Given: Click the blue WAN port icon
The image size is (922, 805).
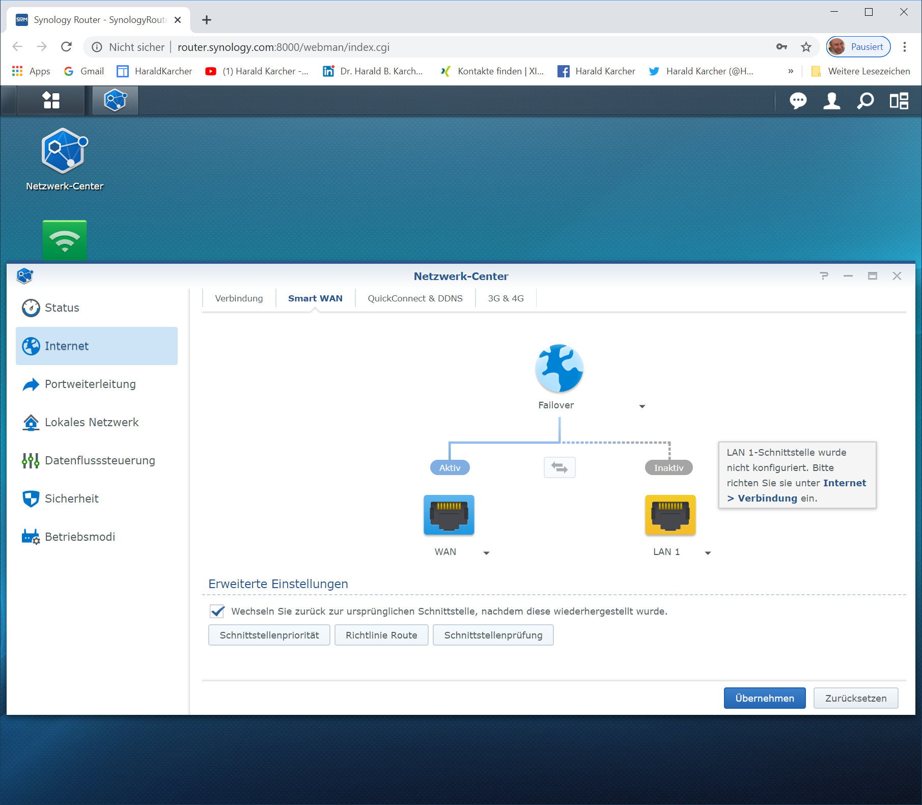Looking at the screenshot, I should point(449,515).
